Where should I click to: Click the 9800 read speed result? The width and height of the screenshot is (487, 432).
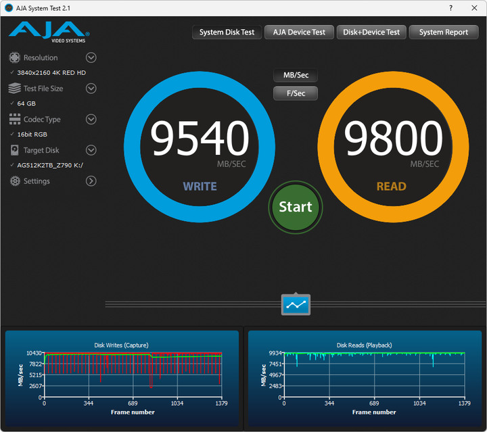click(x=393, y=138)
